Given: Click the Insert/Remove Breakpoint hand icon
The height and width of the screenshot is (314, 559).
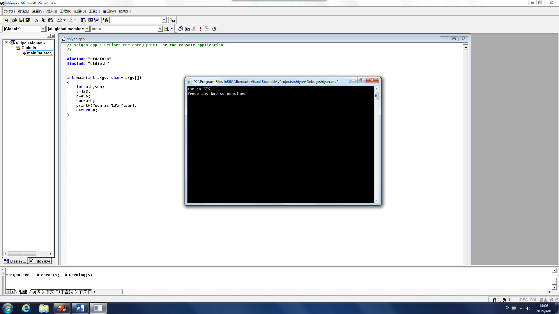Looking at the screenshot, I should pyautogui.click(x=214, y=29).
